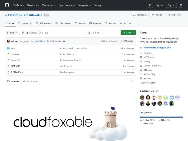Open the Insights tab
This screenshot has height=141, width=188.
(125, 23)
